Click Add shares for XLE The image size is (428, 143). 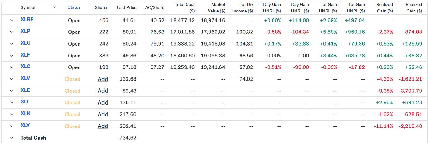point(103,91)
